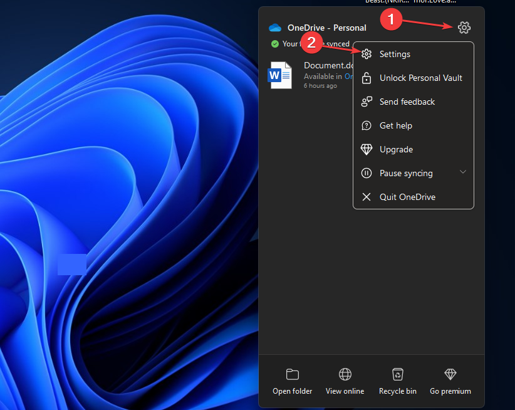This screenshot has height=410, width=515.
Task: Click the Send feedback people icon
Action: point(367,102)
